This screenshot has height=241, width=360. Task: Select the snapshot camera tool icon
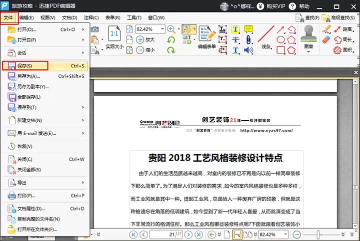tap(94, 29)
